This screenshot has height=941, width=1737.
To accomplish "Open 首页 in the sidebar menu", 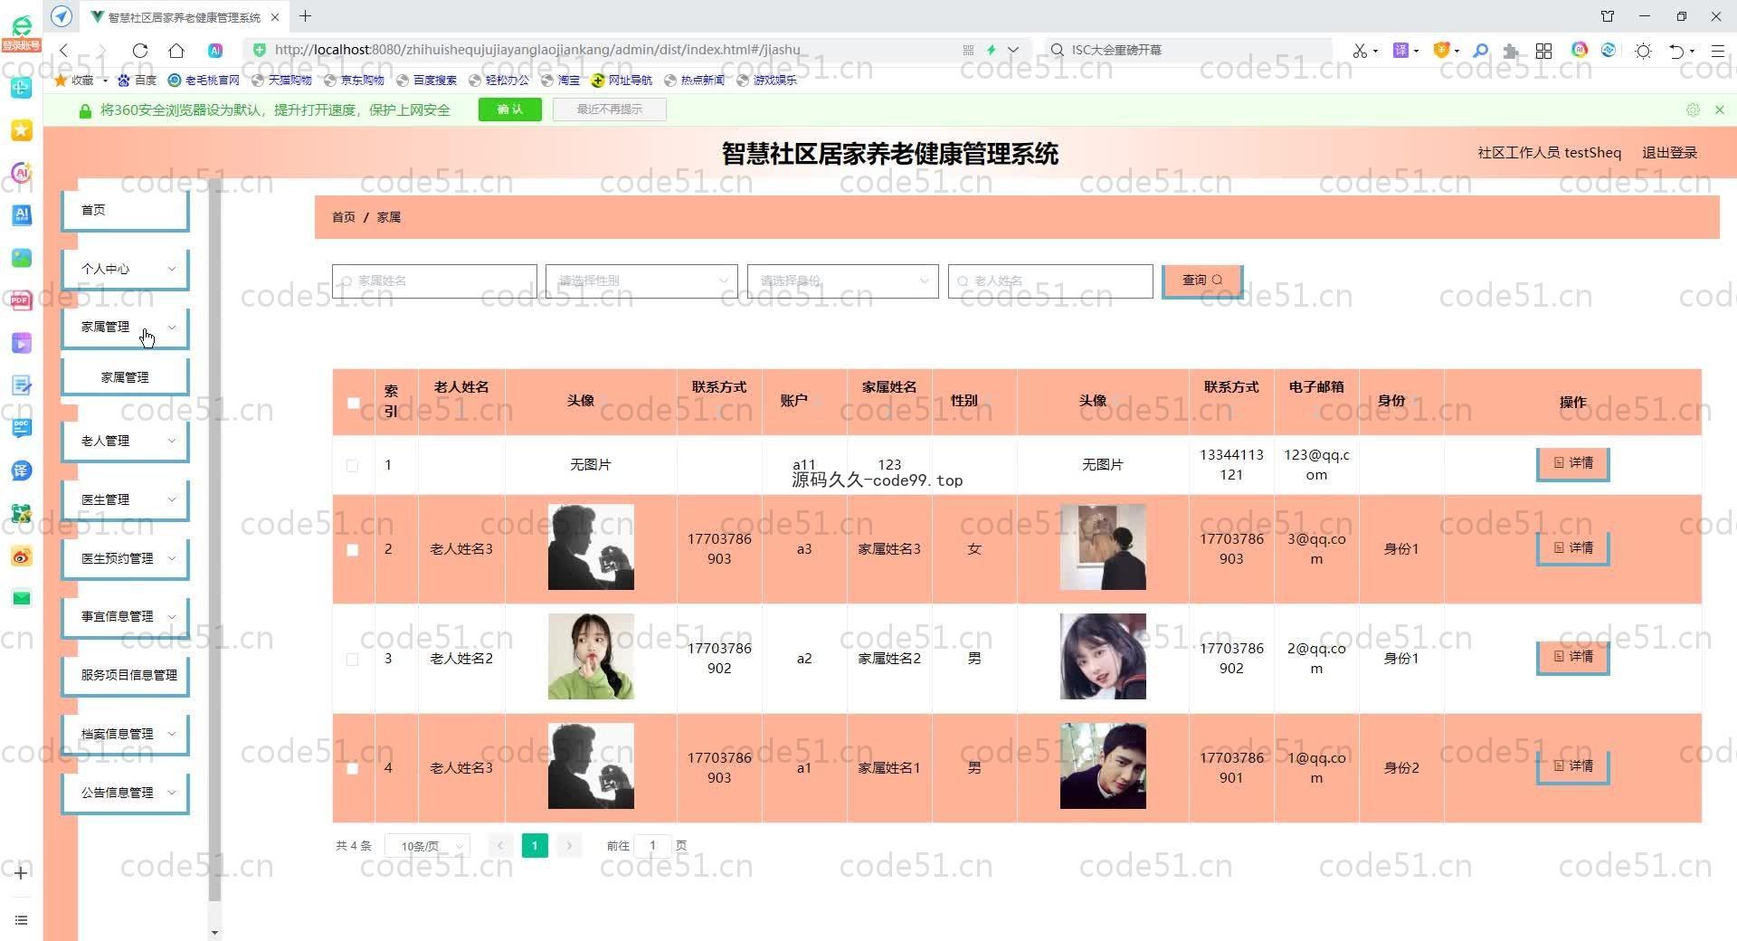I will click(x=125, y=210).
